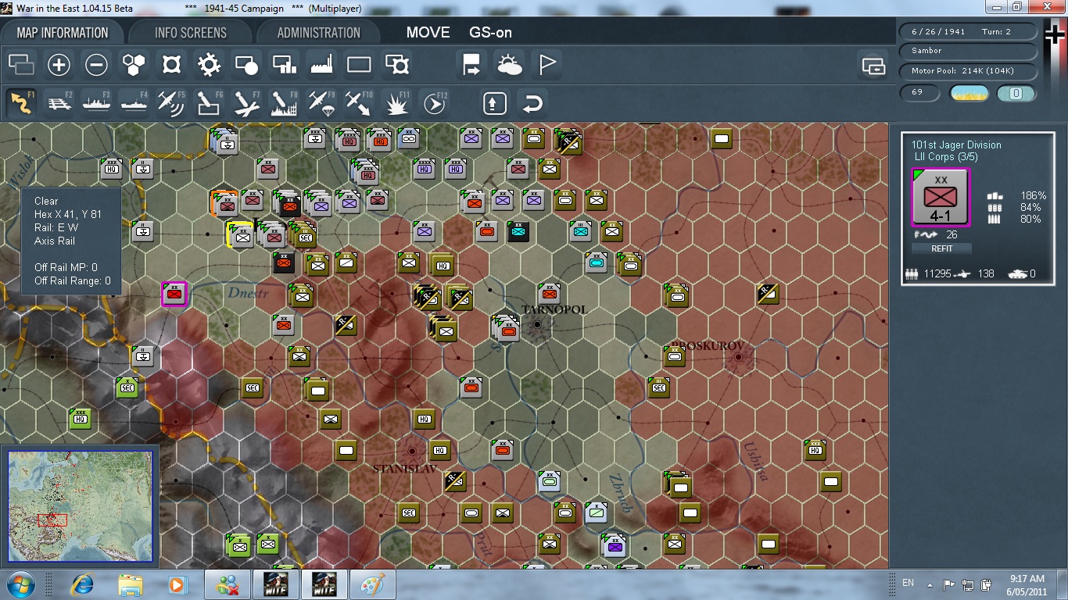The image size is (1068, 600).
Task: Click the MOVE mode label
Action: tap(428, 33)
